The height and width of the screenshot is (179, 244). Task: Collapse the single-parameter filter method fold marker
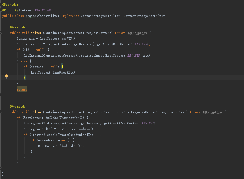click(x=1, y=33)
